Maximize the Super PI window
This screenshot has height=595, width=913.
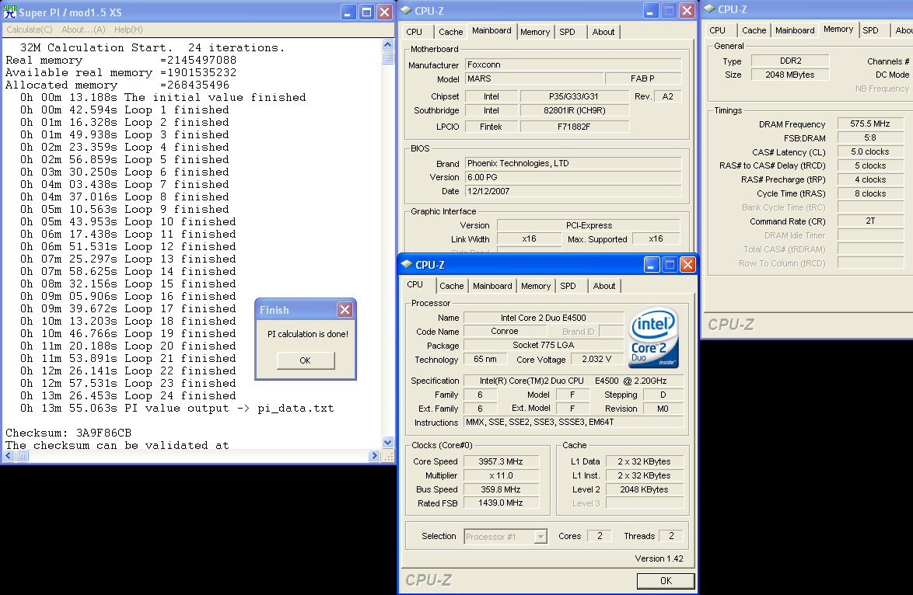click(x=366, y=12)
